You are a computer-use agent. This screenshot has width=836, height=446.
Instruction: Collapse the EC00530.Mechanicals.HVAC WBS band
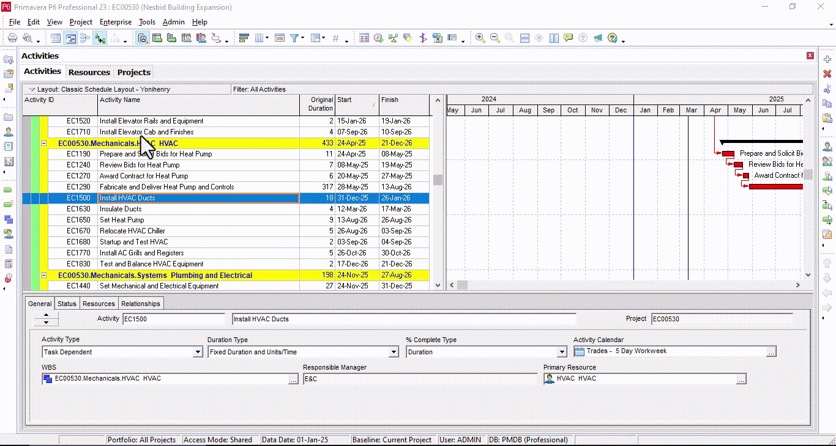(44, 143)
